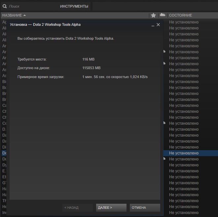
Task: Sort list by НАЗВАНИЕ column header
Action: coord(12,15)
